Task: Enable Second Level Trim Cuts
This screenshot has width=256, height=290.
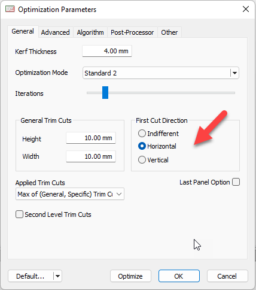Action: tap(19, 215)
